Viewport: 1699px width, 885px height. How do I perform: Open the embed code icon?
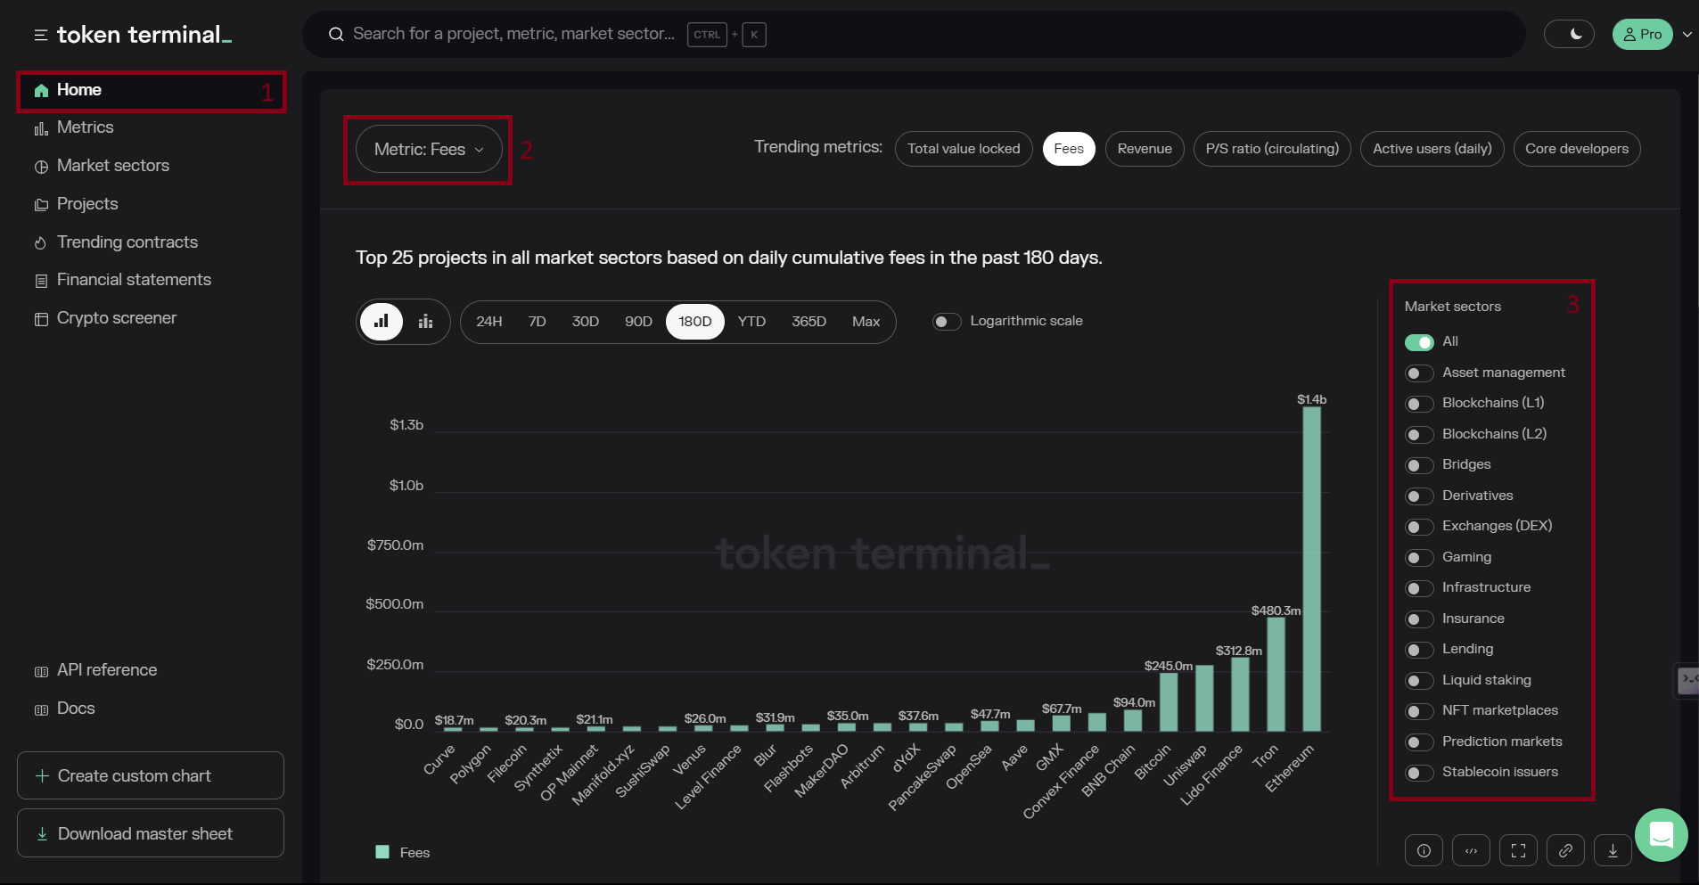coord(1471,851)
